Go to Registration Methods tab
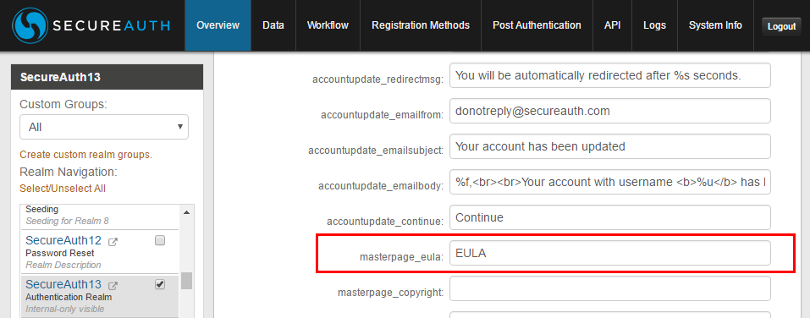810x318 pixels. point(421,25)
